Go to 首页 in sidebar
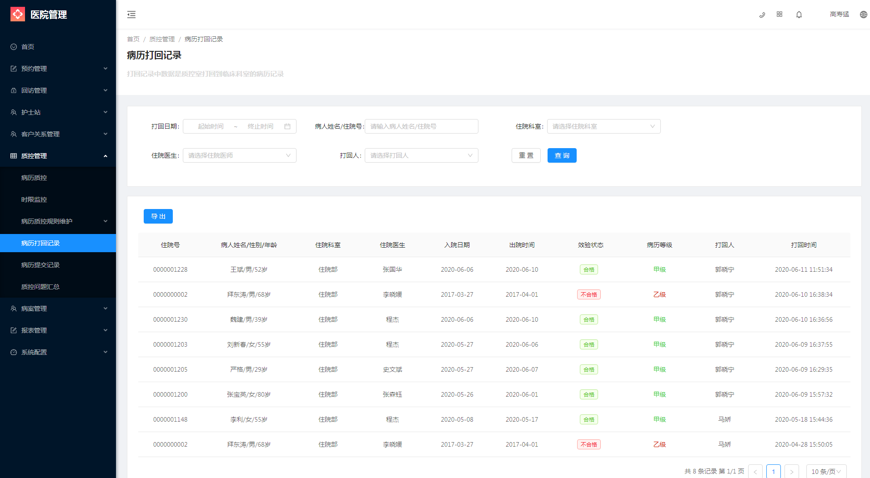Image resolution: width=870 pixels, height=478 pixels. 58,47
